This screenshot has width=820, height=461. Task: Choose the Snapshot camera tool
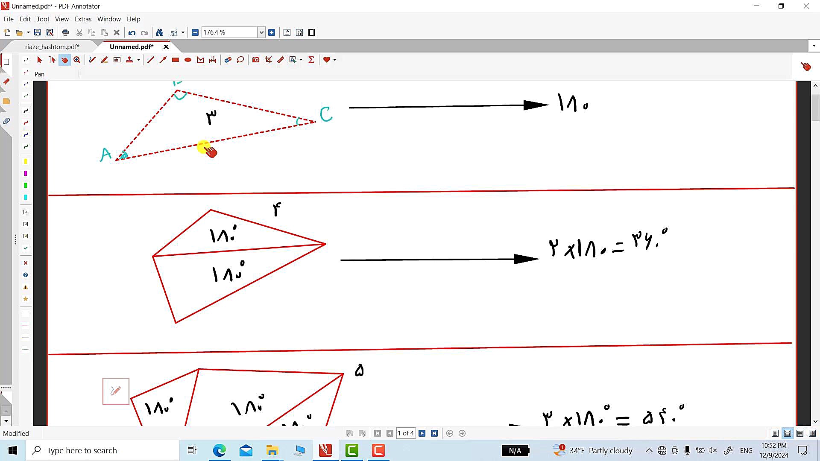tap(256, 60)
